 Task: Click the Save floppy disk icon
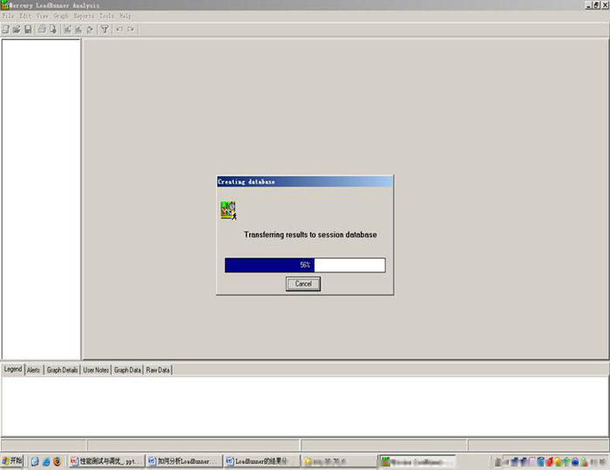(x=28, y=29)
